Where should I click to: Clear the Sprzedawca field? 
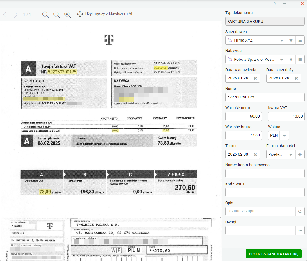click(291, 40)
